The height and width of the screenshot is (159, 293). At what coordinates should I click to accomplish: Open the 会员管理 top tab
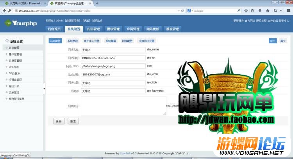[x=133, y=29]
